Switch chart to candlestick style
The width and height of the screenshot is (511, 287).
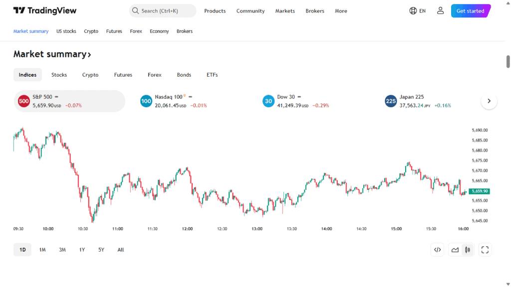pyautogui.click(x=468, y=250)
